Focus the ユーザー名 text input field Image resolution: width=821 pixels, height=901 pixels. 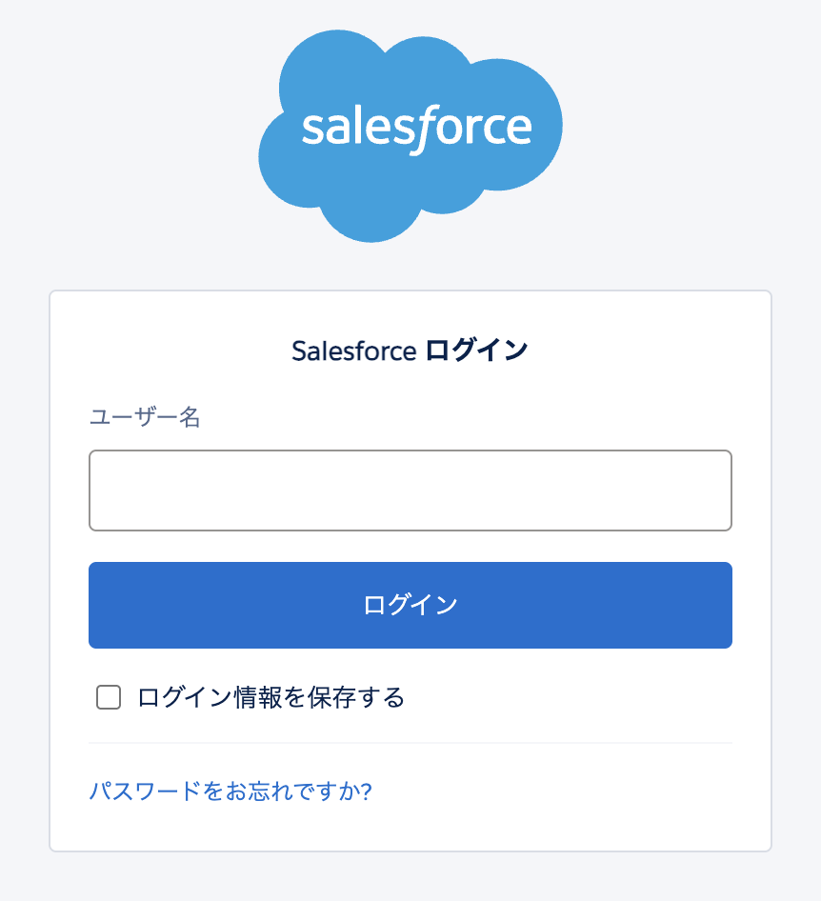point(410,491)
